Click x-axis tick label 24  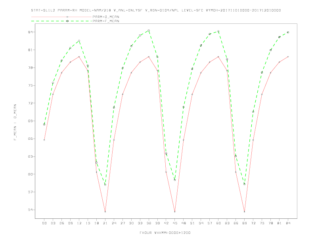[x=114, y=223]
